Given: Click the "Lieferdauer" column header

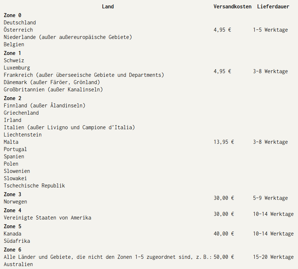Looking at the screenshot, I should tap(273, 7).
